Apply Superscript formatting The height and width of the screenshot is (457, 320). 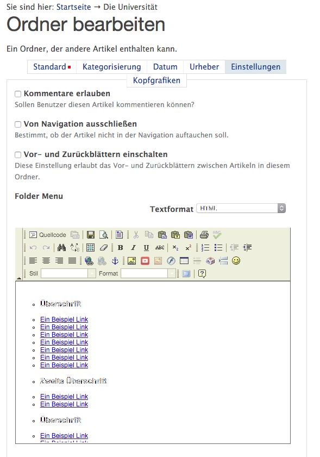click(189, 248)
